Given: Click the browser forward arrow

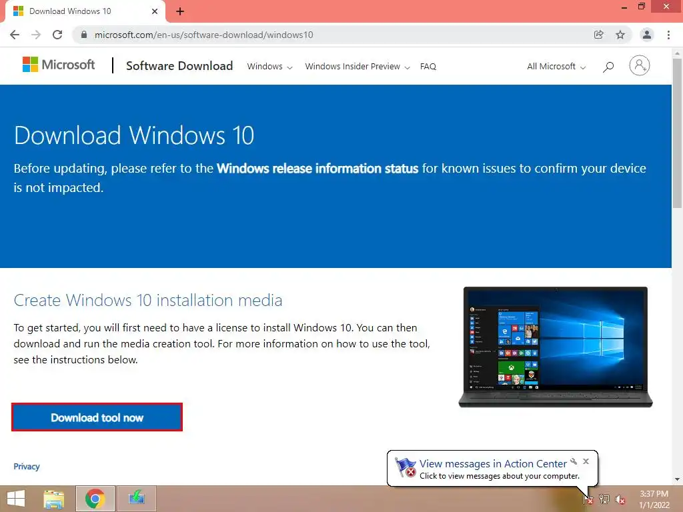Looking at the screenshot, I should tap(36, 35).
